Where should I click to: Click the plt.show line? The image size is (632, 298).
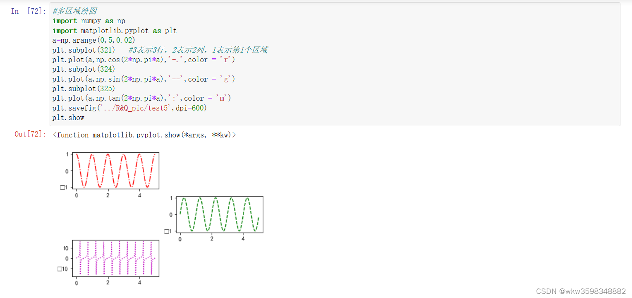(x=67, y=118)
